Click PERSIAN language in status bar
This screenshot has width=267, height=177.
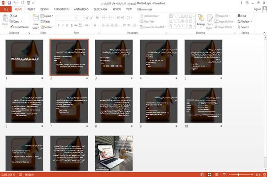[x=29, y=175]
